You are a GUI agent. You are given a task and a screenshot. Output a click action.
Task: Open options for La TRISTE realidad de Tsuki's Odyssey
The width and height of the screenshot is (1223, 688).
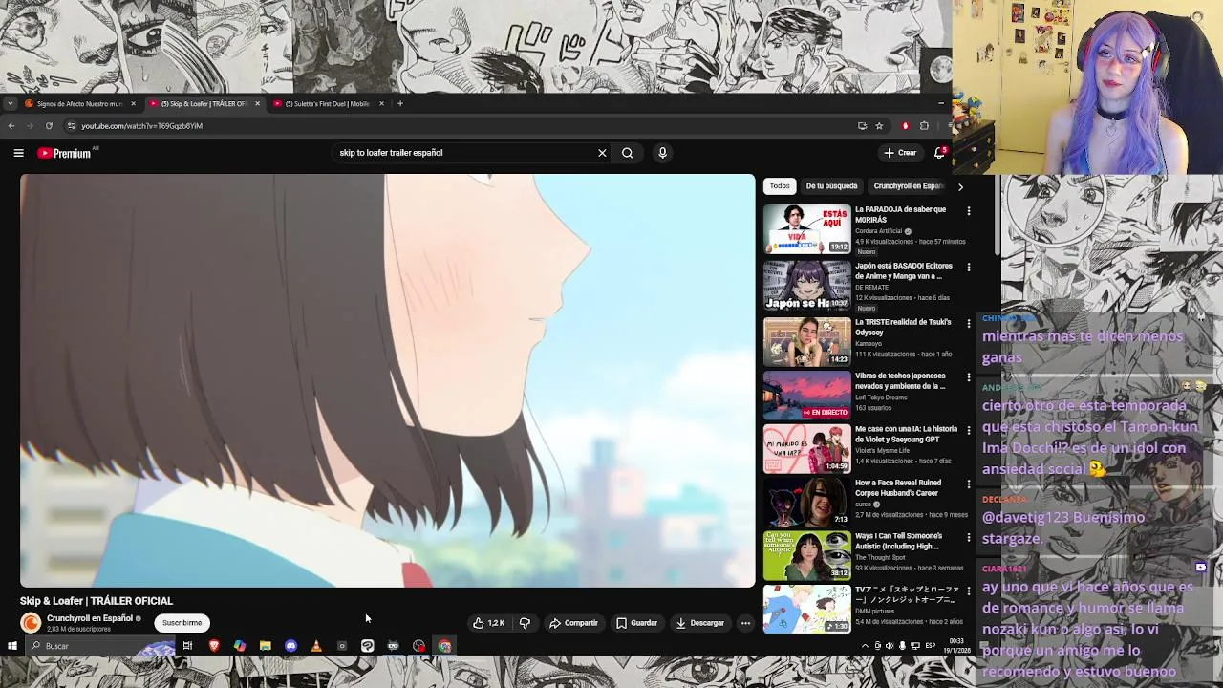click(x=968, y=324)
